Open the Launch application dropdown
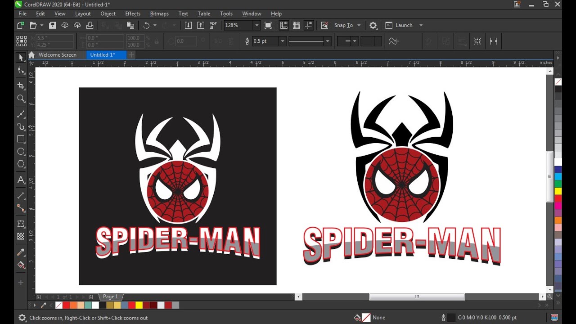 421,25
